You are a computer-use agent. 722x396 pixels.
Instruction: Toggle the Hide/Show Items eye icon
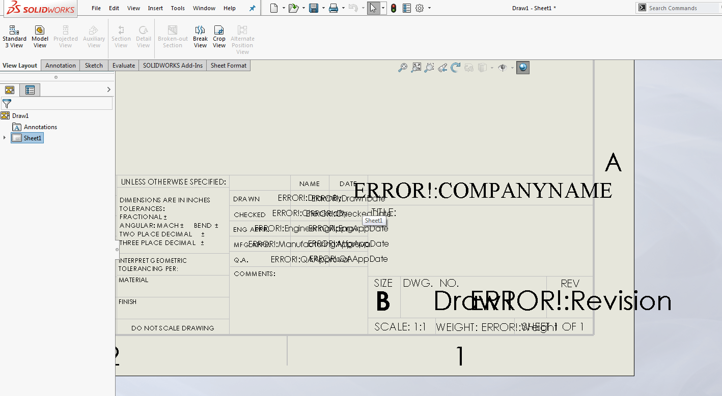(502, 67)
